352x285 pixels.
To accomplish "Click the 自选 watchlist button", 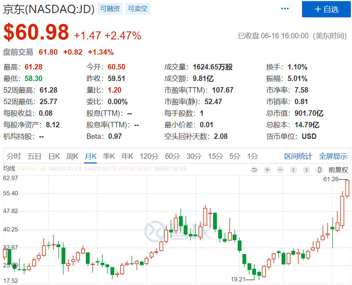I will point(326,9).
